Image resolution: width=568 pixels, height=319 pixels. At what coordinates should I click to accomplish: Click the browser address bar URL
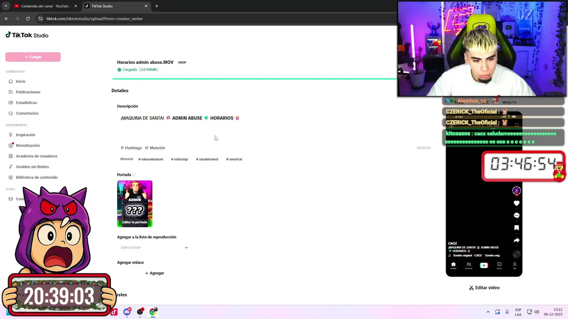(x=95, y=19)
